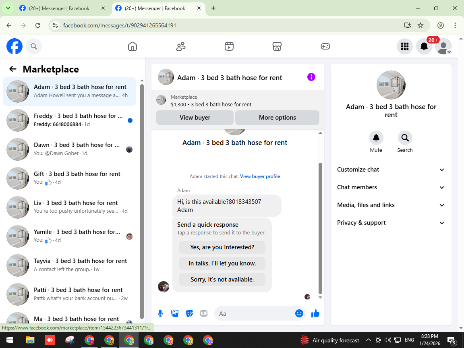Open the Friends icon in top navigation
The height and width of the screenshot is (348, 464).
pyautogui.click(x=181, y=46)
